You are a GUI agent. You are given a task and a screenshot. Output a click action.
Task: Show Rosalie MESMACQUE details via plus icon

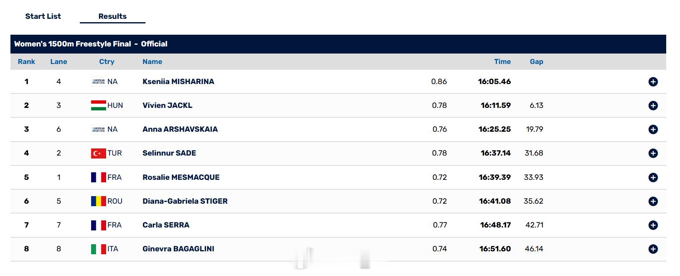(x=653, y=178)
